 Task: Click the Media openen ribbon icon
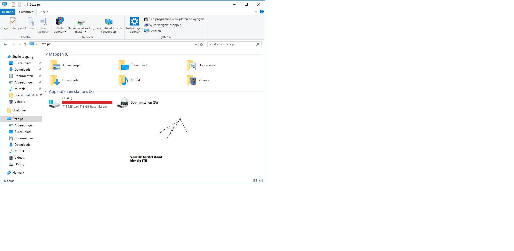click(x=60, y=21)
